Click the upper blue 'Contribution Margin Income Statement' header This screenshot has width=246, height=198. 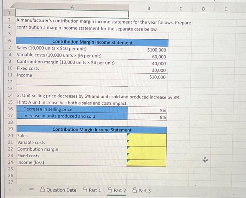point(92,42)
